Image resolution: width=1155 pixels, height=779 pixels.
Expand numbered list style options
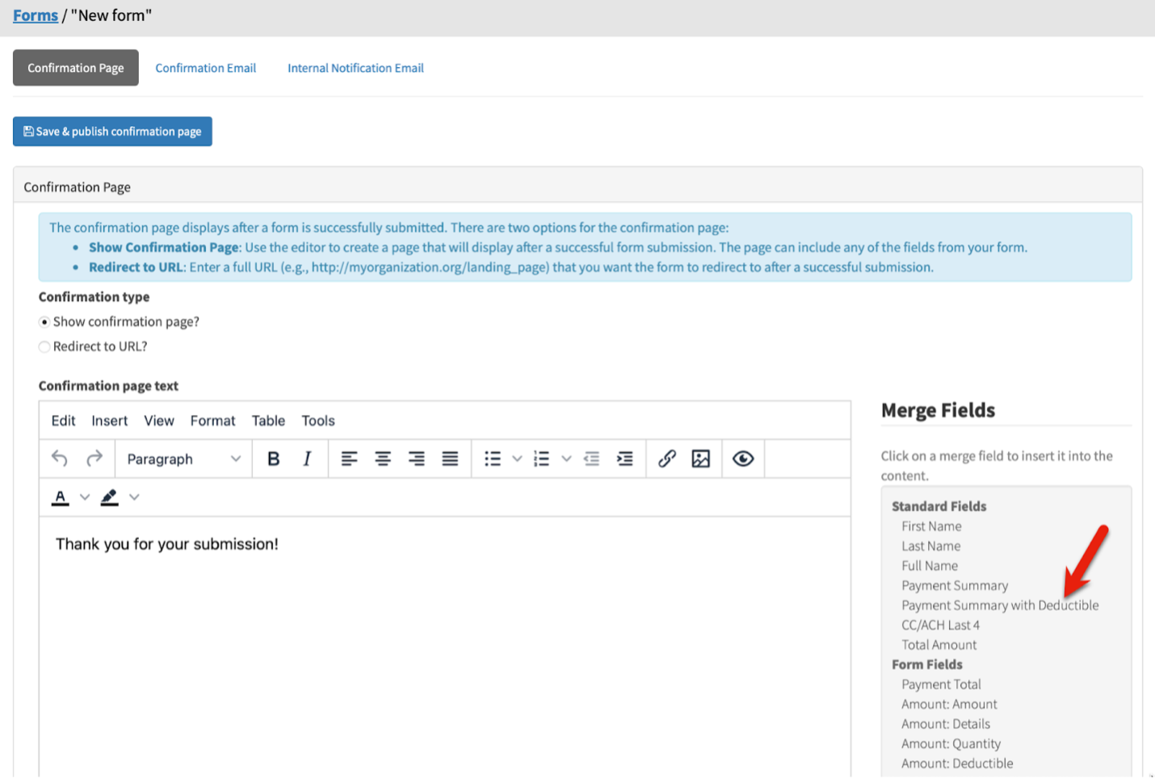pos(566,459)
